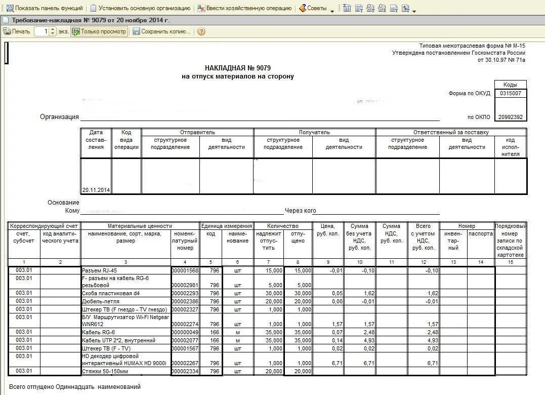Select the OKPO code cell 20992392
This screenshot has width=545, height=395.
(510, 117)
